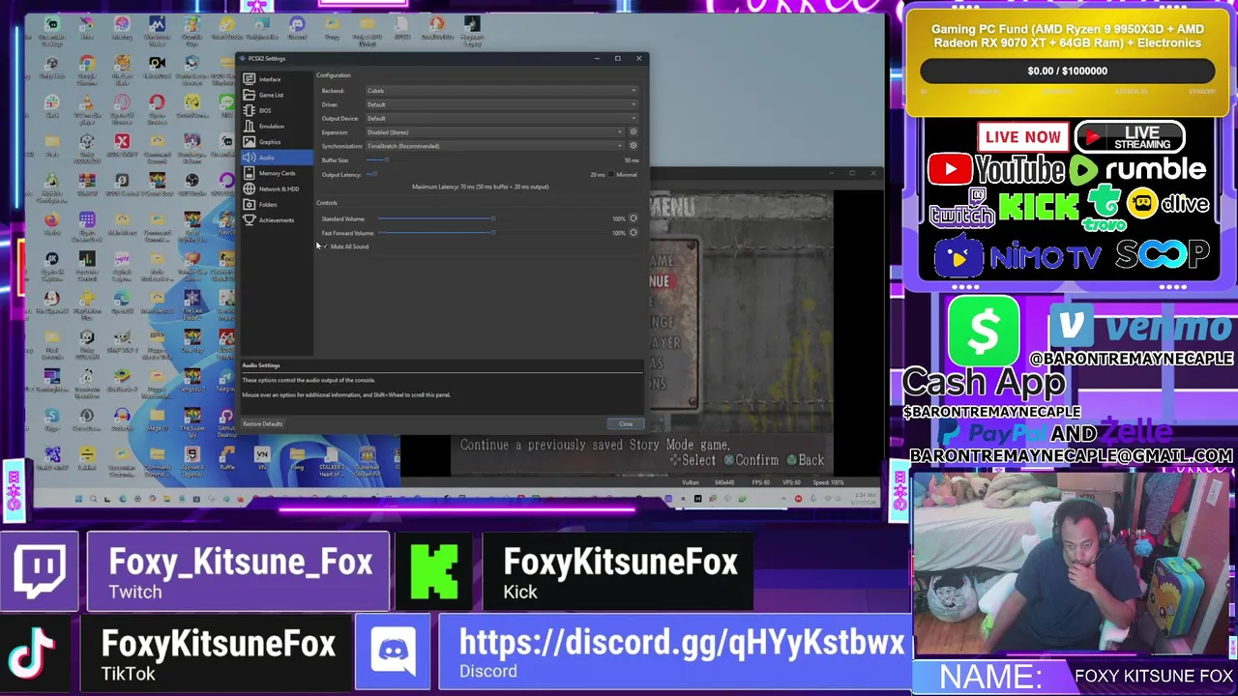Select the Pong folder on desktop
This screenshot has width=1238, height=696.
297,459
